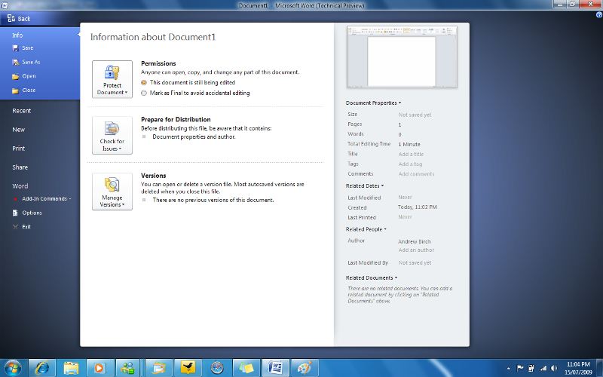Click the Word icon in title bar
The width and height of the screenshot is (603, 377).
[5, 5]
